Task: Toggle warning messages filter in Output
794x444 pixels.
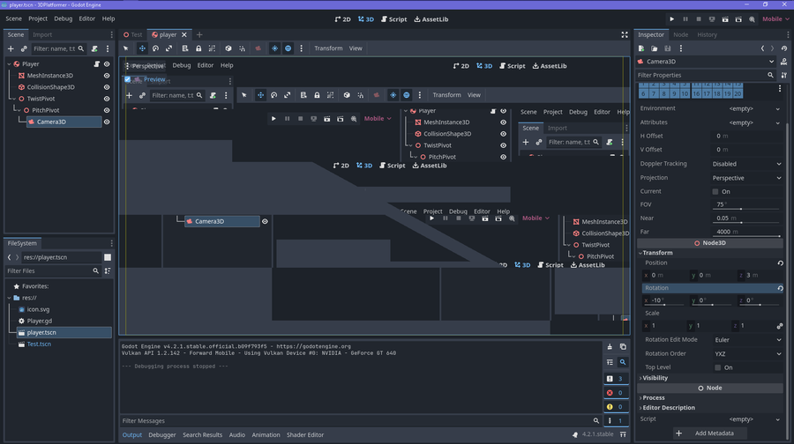Action: pyautogui.click(x=616, y=407)
